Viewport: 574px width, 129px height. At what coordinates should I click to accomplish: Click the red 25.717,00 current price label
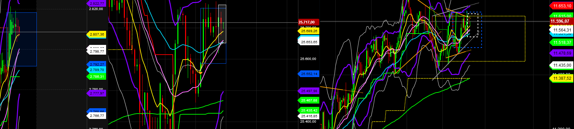pyautogui.click(x=309, y=22)
